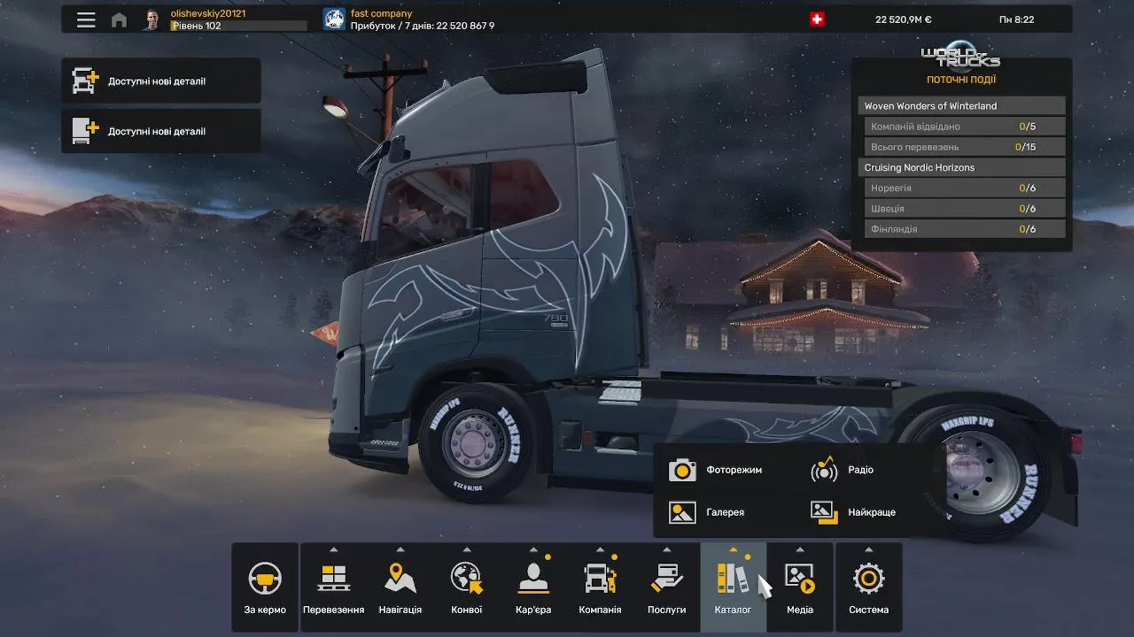This screenshot has height=637, width=1134.
Task: Open the Кар'єра driver menu
Action: pyautogui.click(x=533, y=587)
